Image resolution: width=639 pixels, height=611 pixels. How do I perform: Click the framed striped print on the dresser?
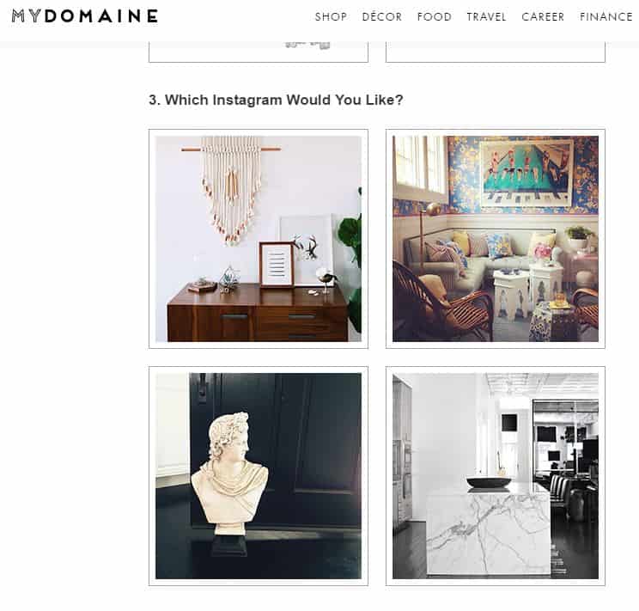pos(277,265)
